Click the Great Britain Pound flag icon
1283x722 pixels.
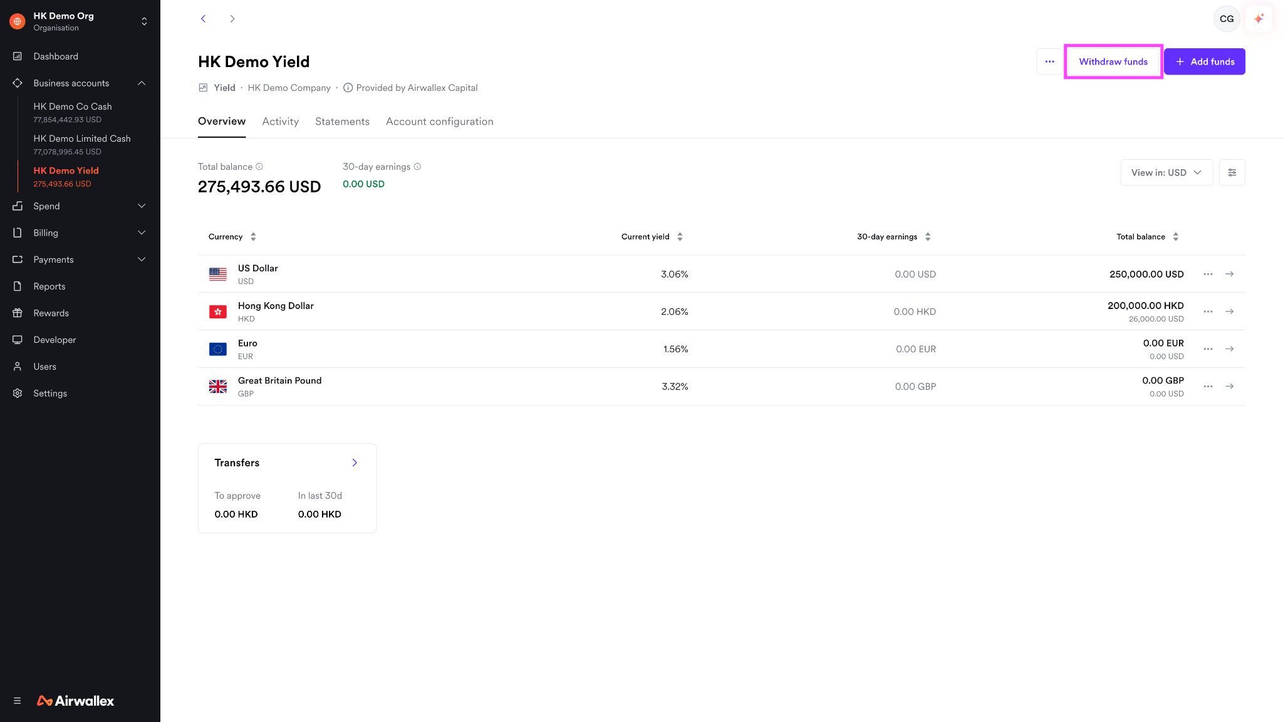(x=218, y=387)
